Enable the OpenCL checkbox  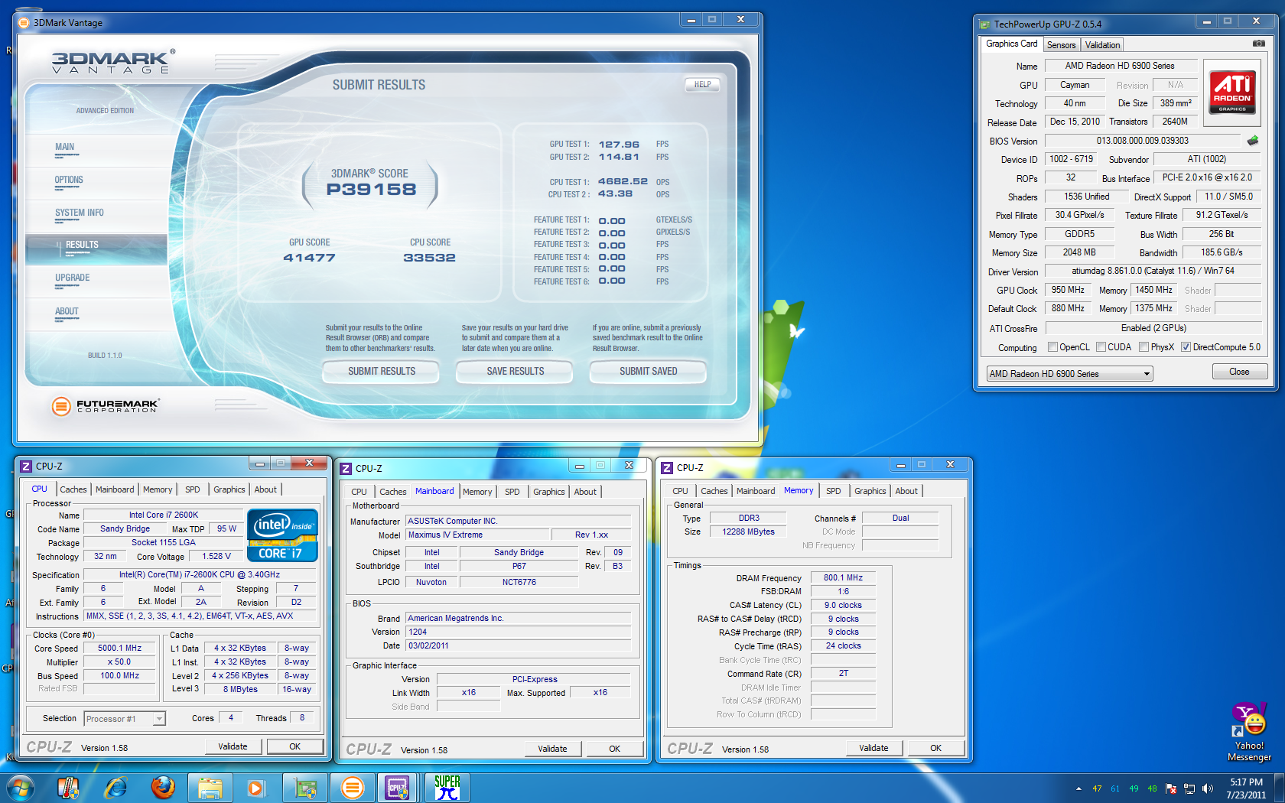point(1052,347)
